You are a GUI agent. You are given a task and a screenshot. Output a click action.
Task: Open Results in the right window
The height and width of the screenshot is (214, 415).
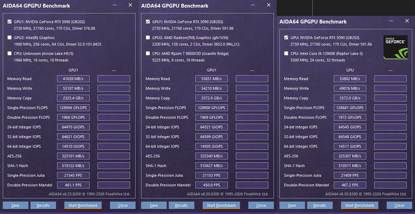click(x=320, y=206)
